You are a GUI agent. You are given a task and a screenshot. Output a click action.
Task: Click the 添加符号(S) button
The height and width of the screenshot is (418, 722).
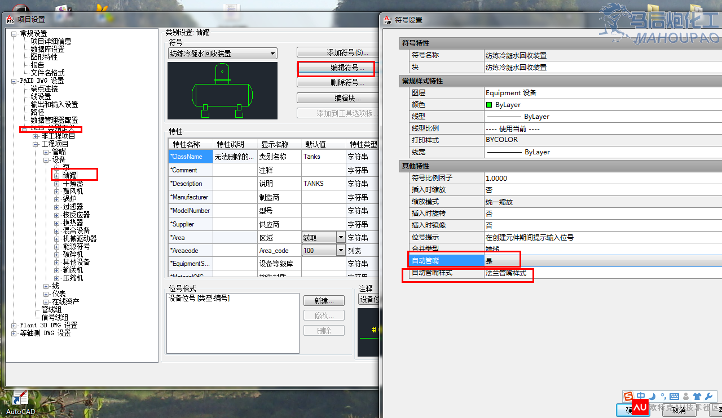pos(336,52)
